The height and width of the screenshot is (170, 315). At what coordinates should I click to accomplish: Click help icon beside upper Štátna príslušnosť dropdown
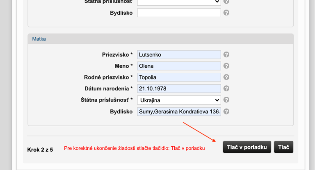tap(226, 2)
